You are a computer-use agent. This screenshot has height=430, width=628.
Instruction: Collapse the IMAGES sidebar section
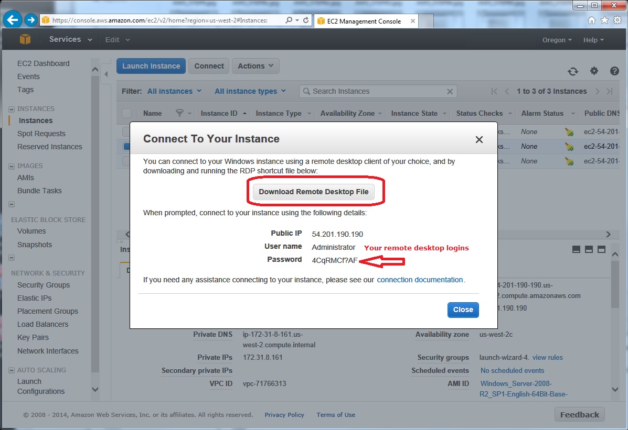click(12, 166)
